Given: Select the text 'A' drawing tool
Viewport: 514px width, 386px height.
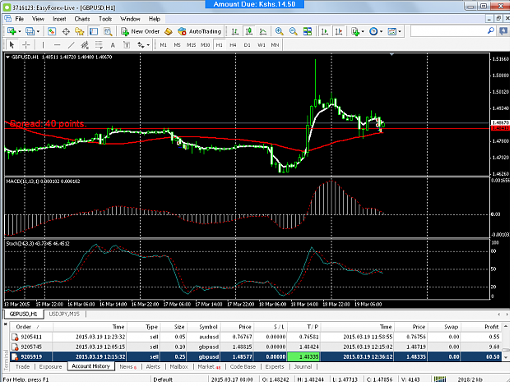Looking at the screenshot, I should (x=113, y=45).
